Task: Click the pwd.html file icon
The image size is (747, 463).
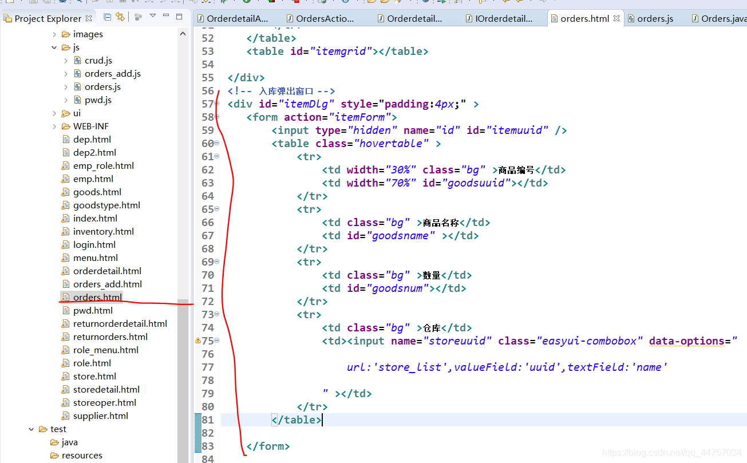Action: pyautogui.click(x=66, y=311)
